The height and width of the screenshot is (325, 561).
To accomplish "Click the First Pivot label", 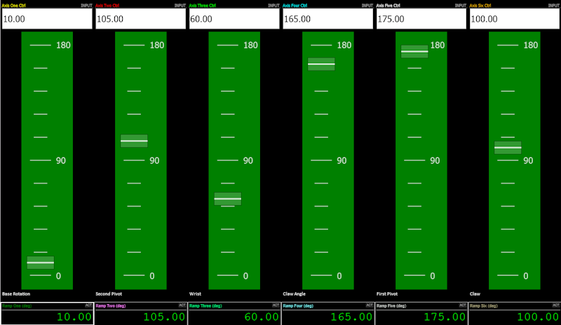I will pyautogui.click(x=387, y=294).
